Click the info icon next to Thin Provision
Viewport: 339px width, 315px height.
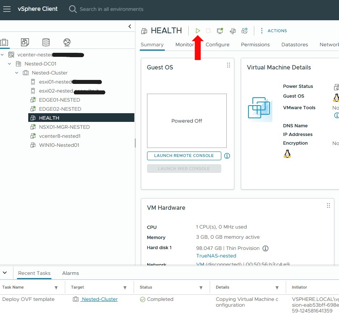tap(265, 248)
